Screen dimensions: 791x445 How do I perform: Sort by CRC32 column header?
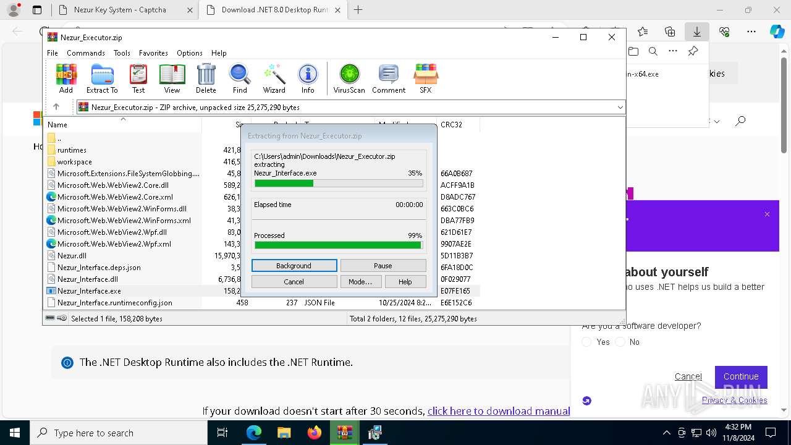click(458, 124)
